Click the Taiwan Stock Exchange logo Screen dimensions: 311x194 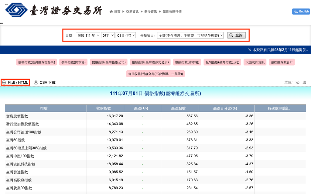[x=53, y=10]
